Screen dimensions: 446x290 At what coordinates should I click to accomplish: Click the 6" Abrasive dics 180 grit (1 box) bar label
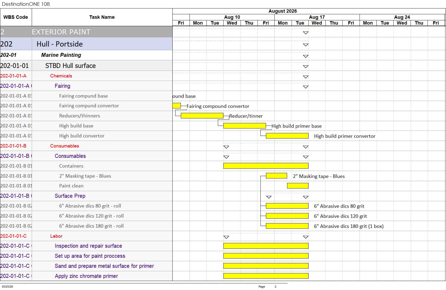[349, 226]
